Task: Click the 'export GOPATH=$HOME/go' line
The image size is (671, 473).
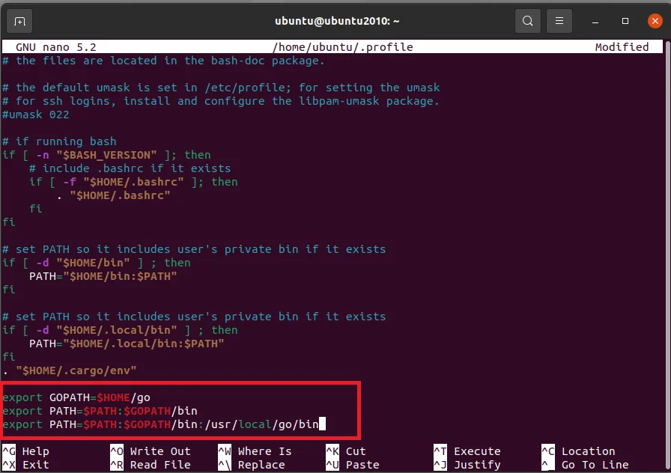Action: [x=76, y=397]
